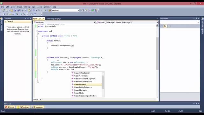
Task: Click the Open File folder icon
Action: coord(12,11)
